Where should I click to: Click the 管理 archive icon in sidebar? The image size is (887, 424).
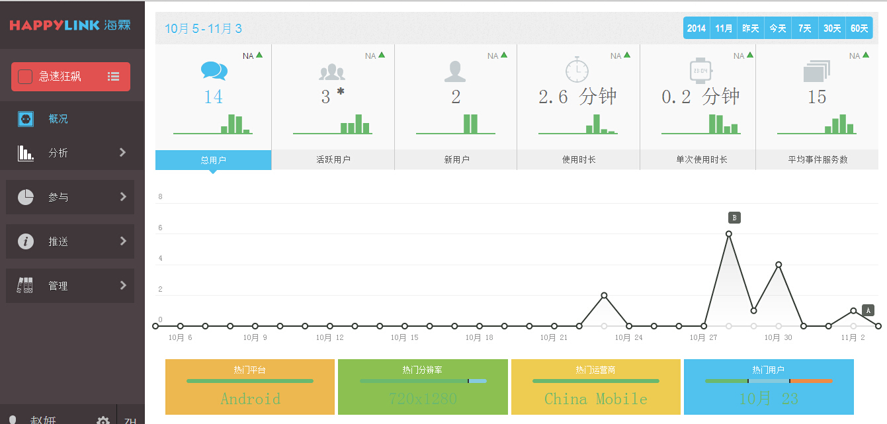(x=24, y=286)
